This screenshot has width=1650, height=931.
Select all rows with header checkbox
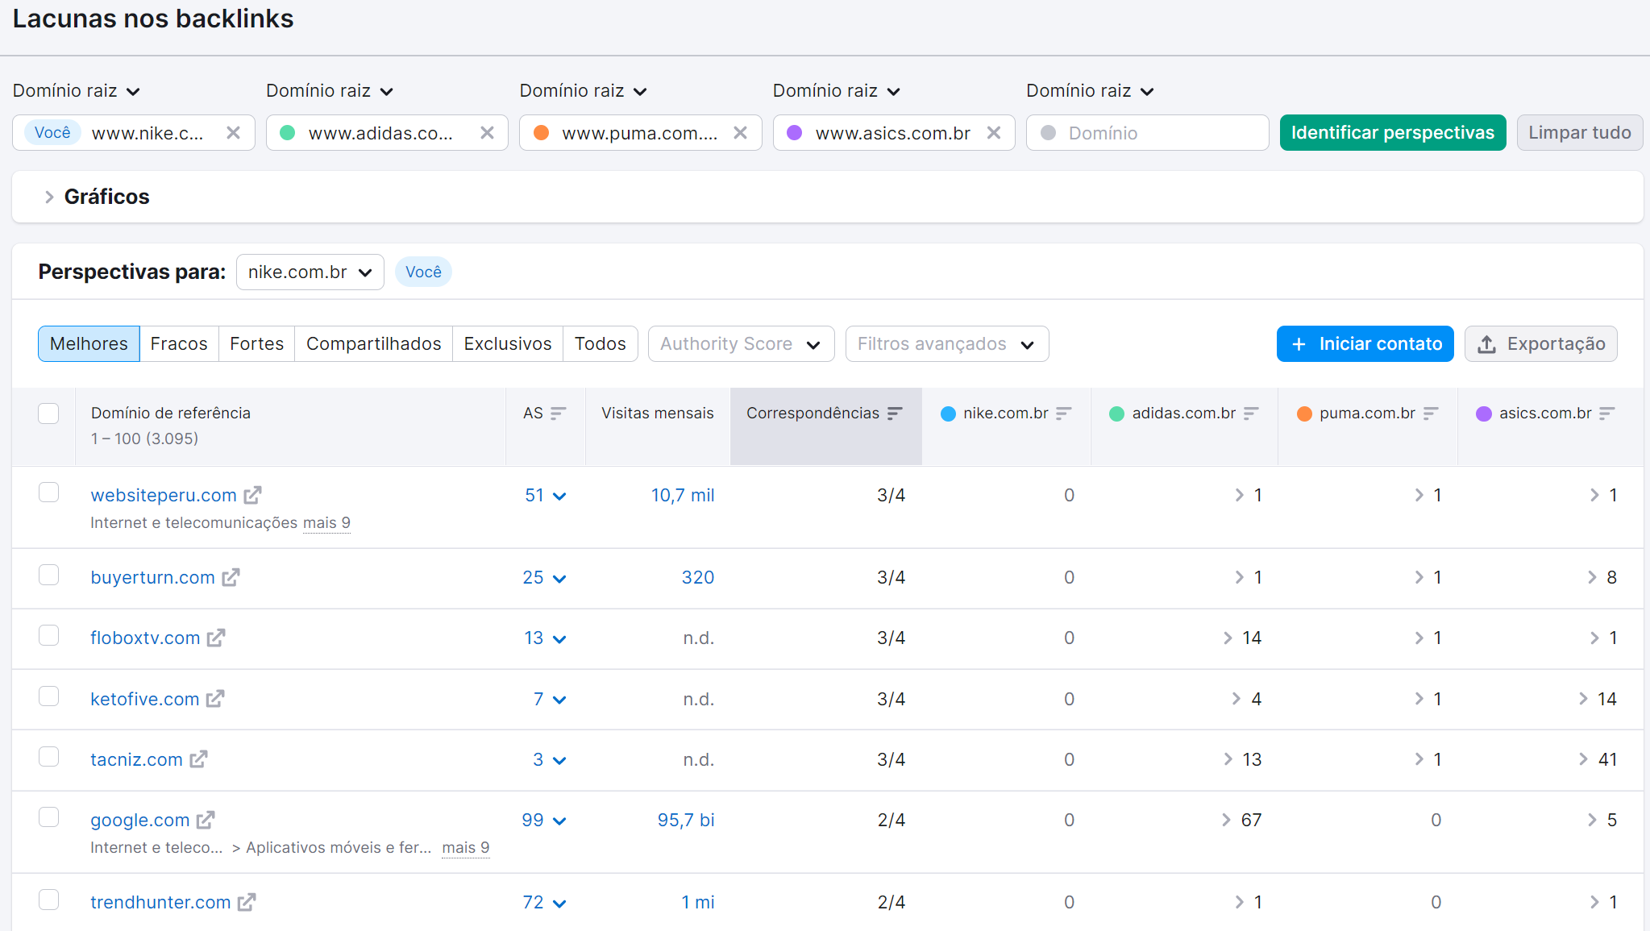[x=48, y=413]
